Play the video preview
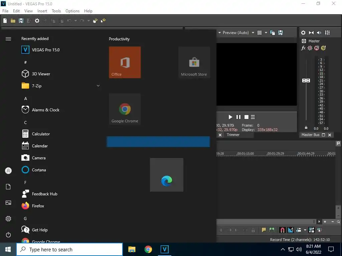Screen dimensions: 342x256 (x=230, y=117)
